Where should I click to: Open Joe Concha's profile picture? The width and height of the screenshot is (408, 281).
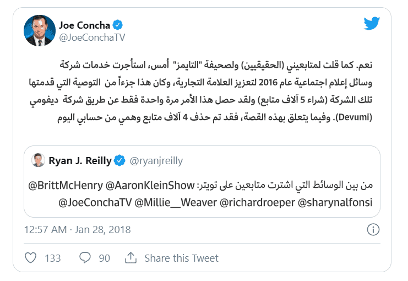click(x=39, y=31)
